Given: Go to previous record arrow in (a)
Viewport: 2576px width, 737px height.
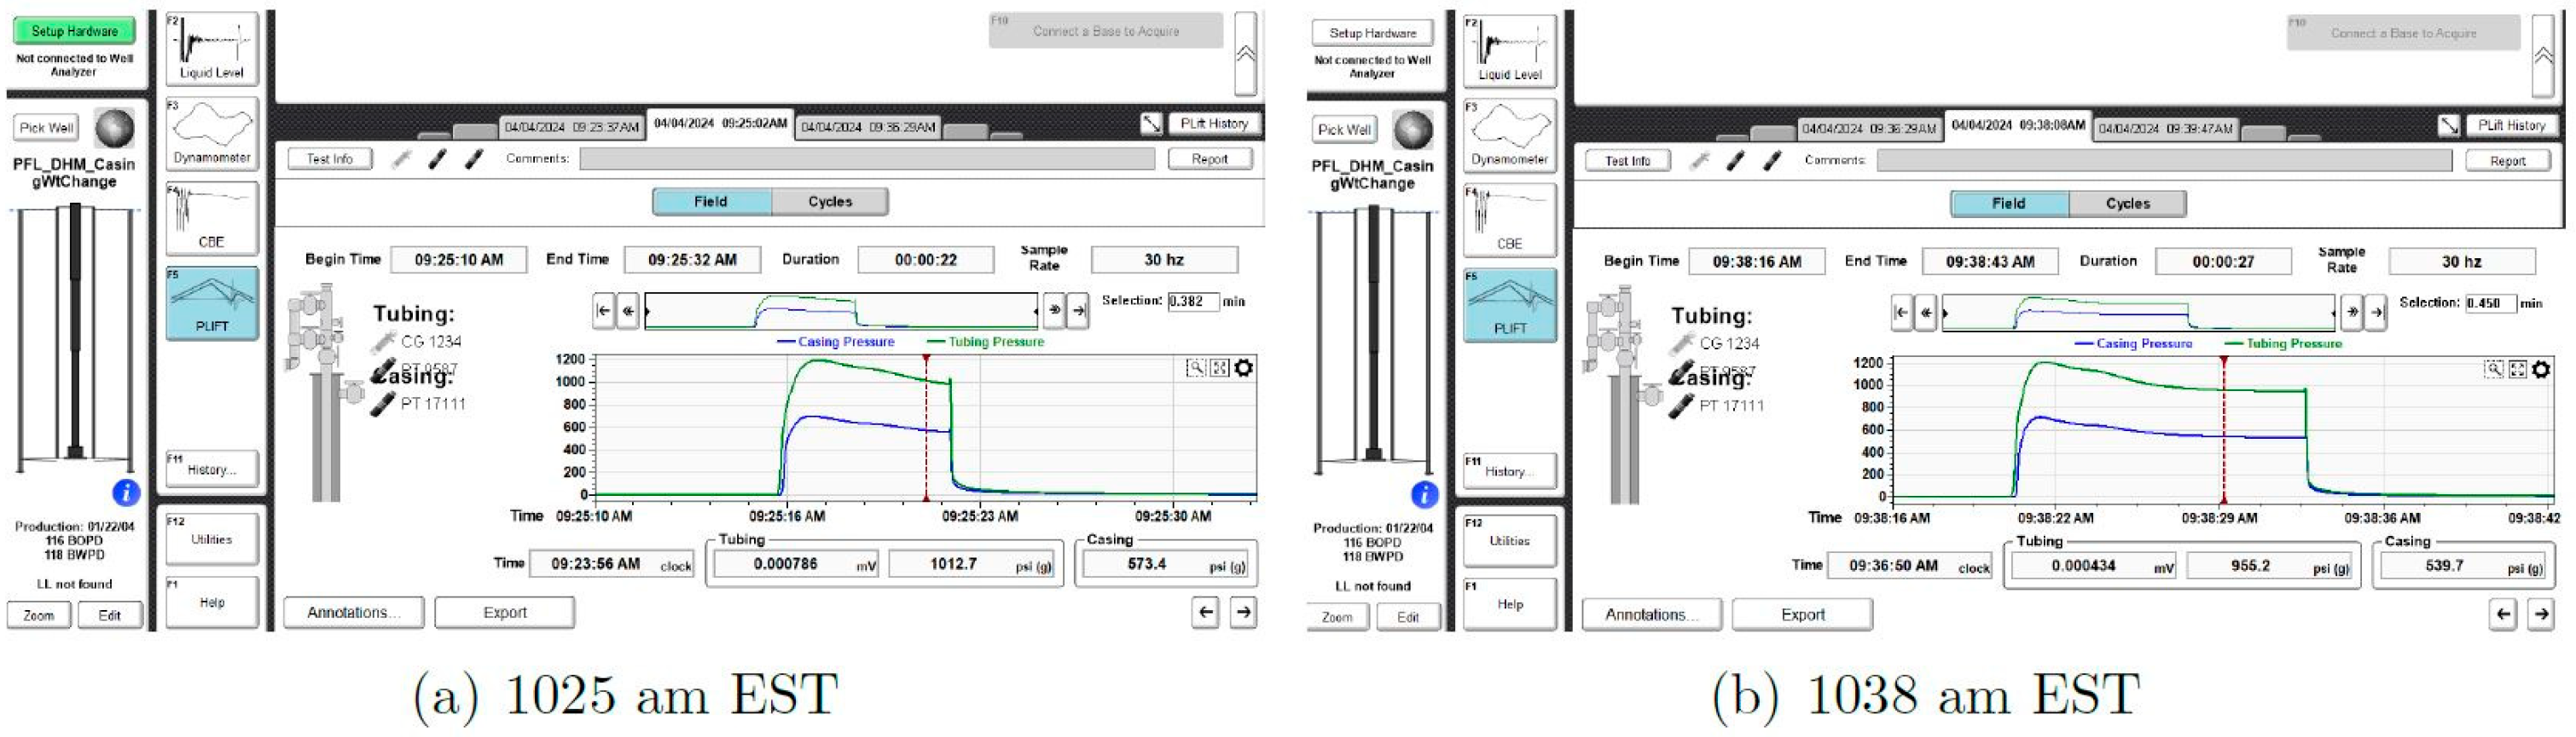Looking at the screenshot, I should 1206,612.
